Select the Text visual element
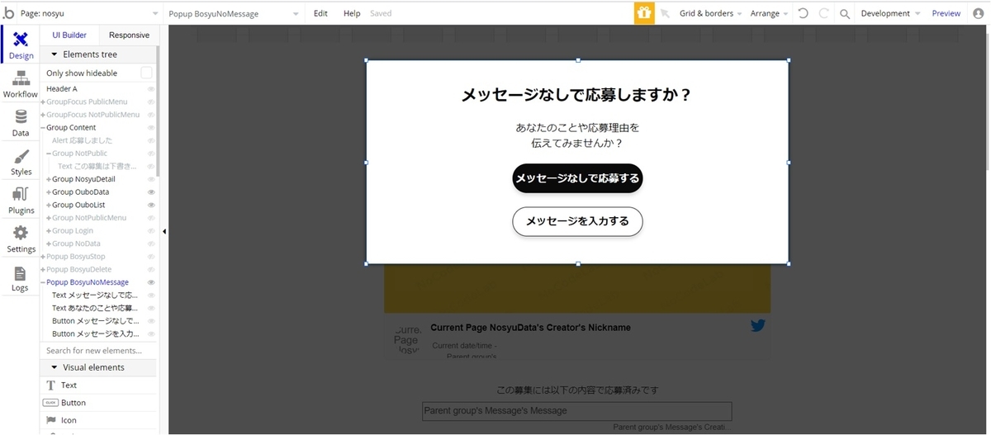Screen dimensions: 991x435 98,385
